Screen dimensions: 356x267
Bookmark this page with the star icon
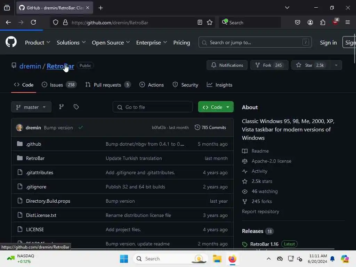tap(210, 22)
